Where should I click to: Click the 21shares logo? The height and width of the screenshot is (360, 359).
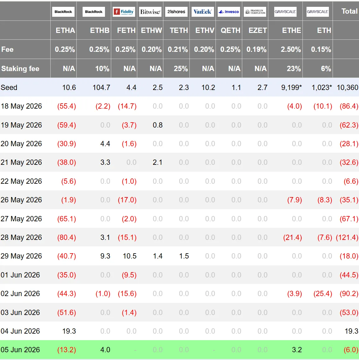pos(176,12)
